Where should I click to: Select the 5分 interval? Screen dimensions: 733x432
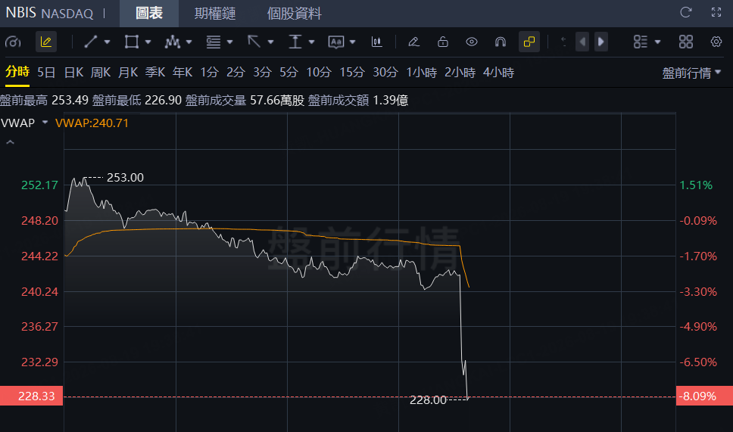289,73
